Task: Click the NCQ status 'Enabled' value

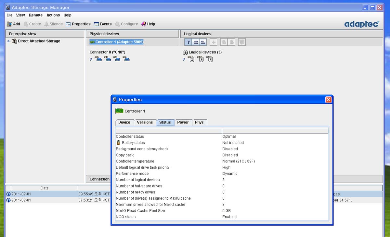Action: (x=229, y=217)
